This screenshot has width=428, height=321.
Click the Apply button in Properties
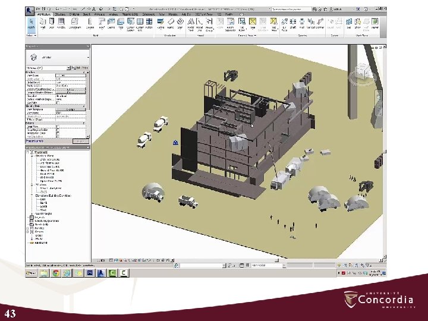[x=81, y=141]
